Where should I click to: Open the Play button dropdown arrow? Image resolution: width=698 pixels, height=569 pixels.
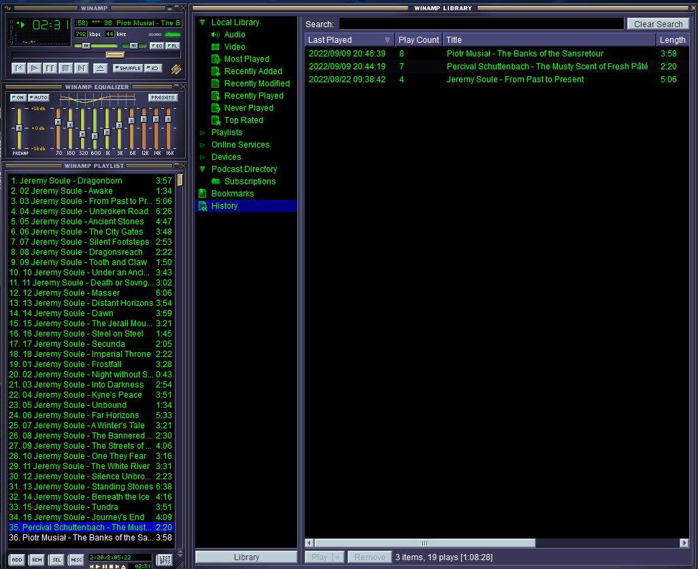337,557
